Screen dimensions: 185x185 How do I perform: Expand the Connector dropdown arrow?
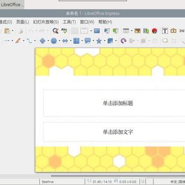(35, 41)
